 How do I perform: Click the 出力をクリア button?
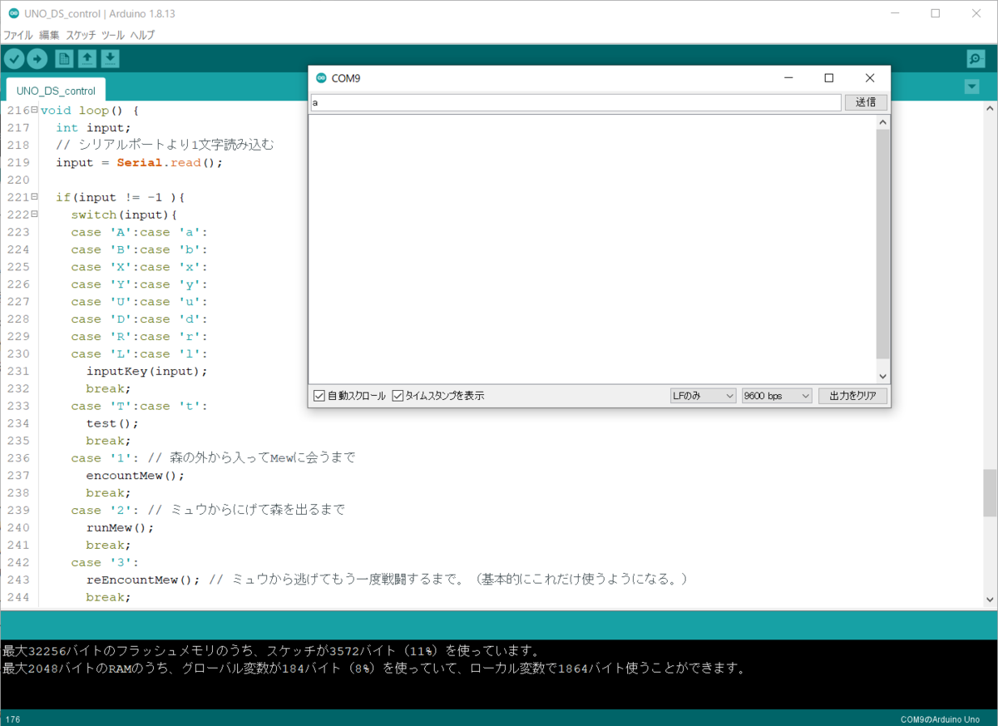[852, 396]
